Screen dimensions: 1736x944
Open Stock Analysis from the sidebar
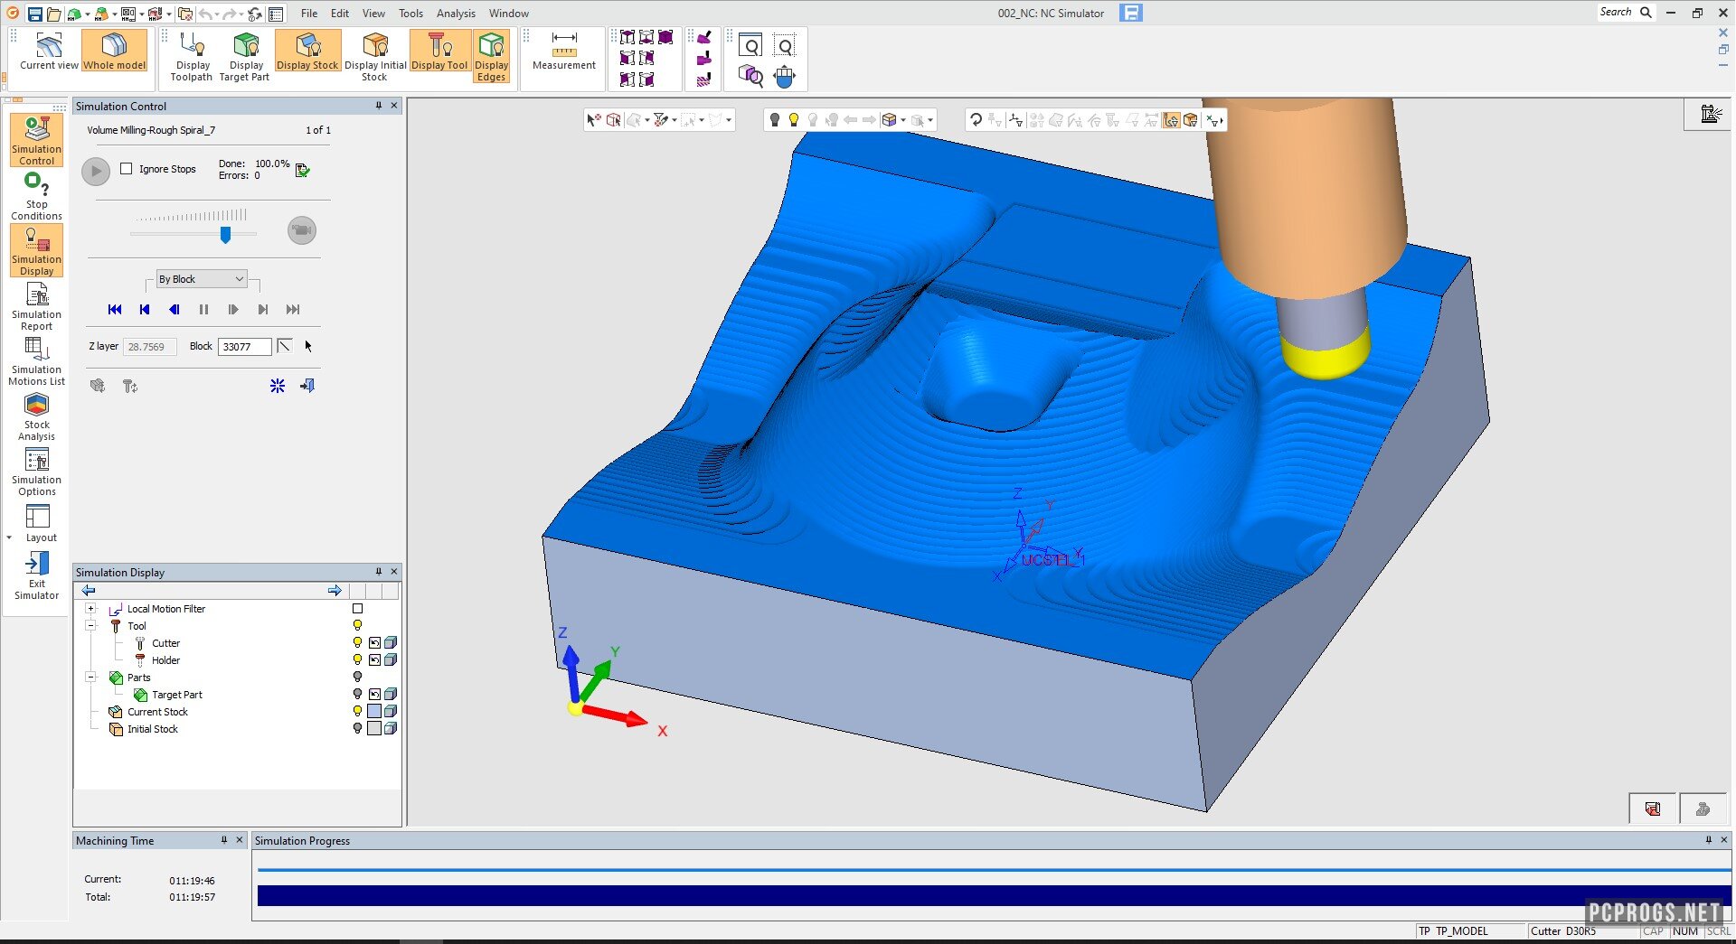36,416
